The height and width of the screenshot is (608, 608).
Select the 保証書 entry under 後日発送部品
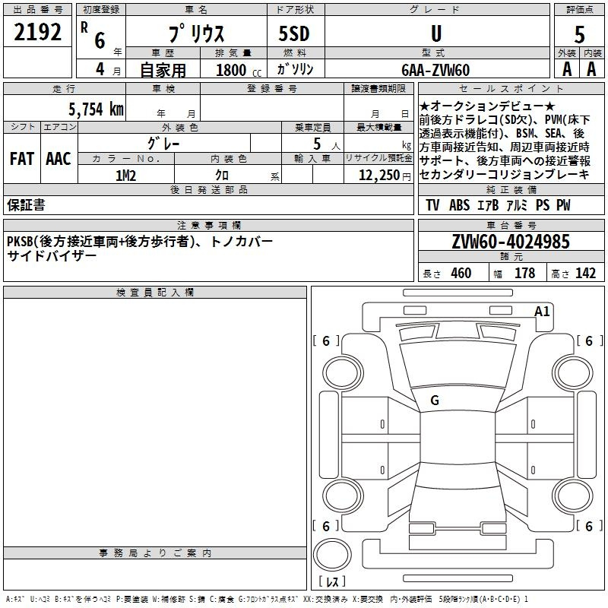coord(26,205)
